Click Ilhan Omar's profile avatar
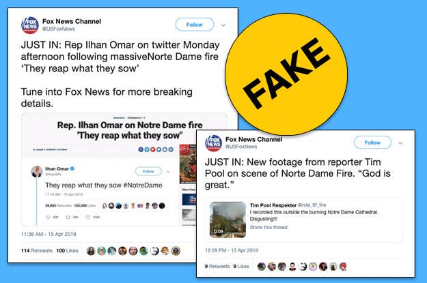Screen dimensions: 427x283 tap(37, 172)
